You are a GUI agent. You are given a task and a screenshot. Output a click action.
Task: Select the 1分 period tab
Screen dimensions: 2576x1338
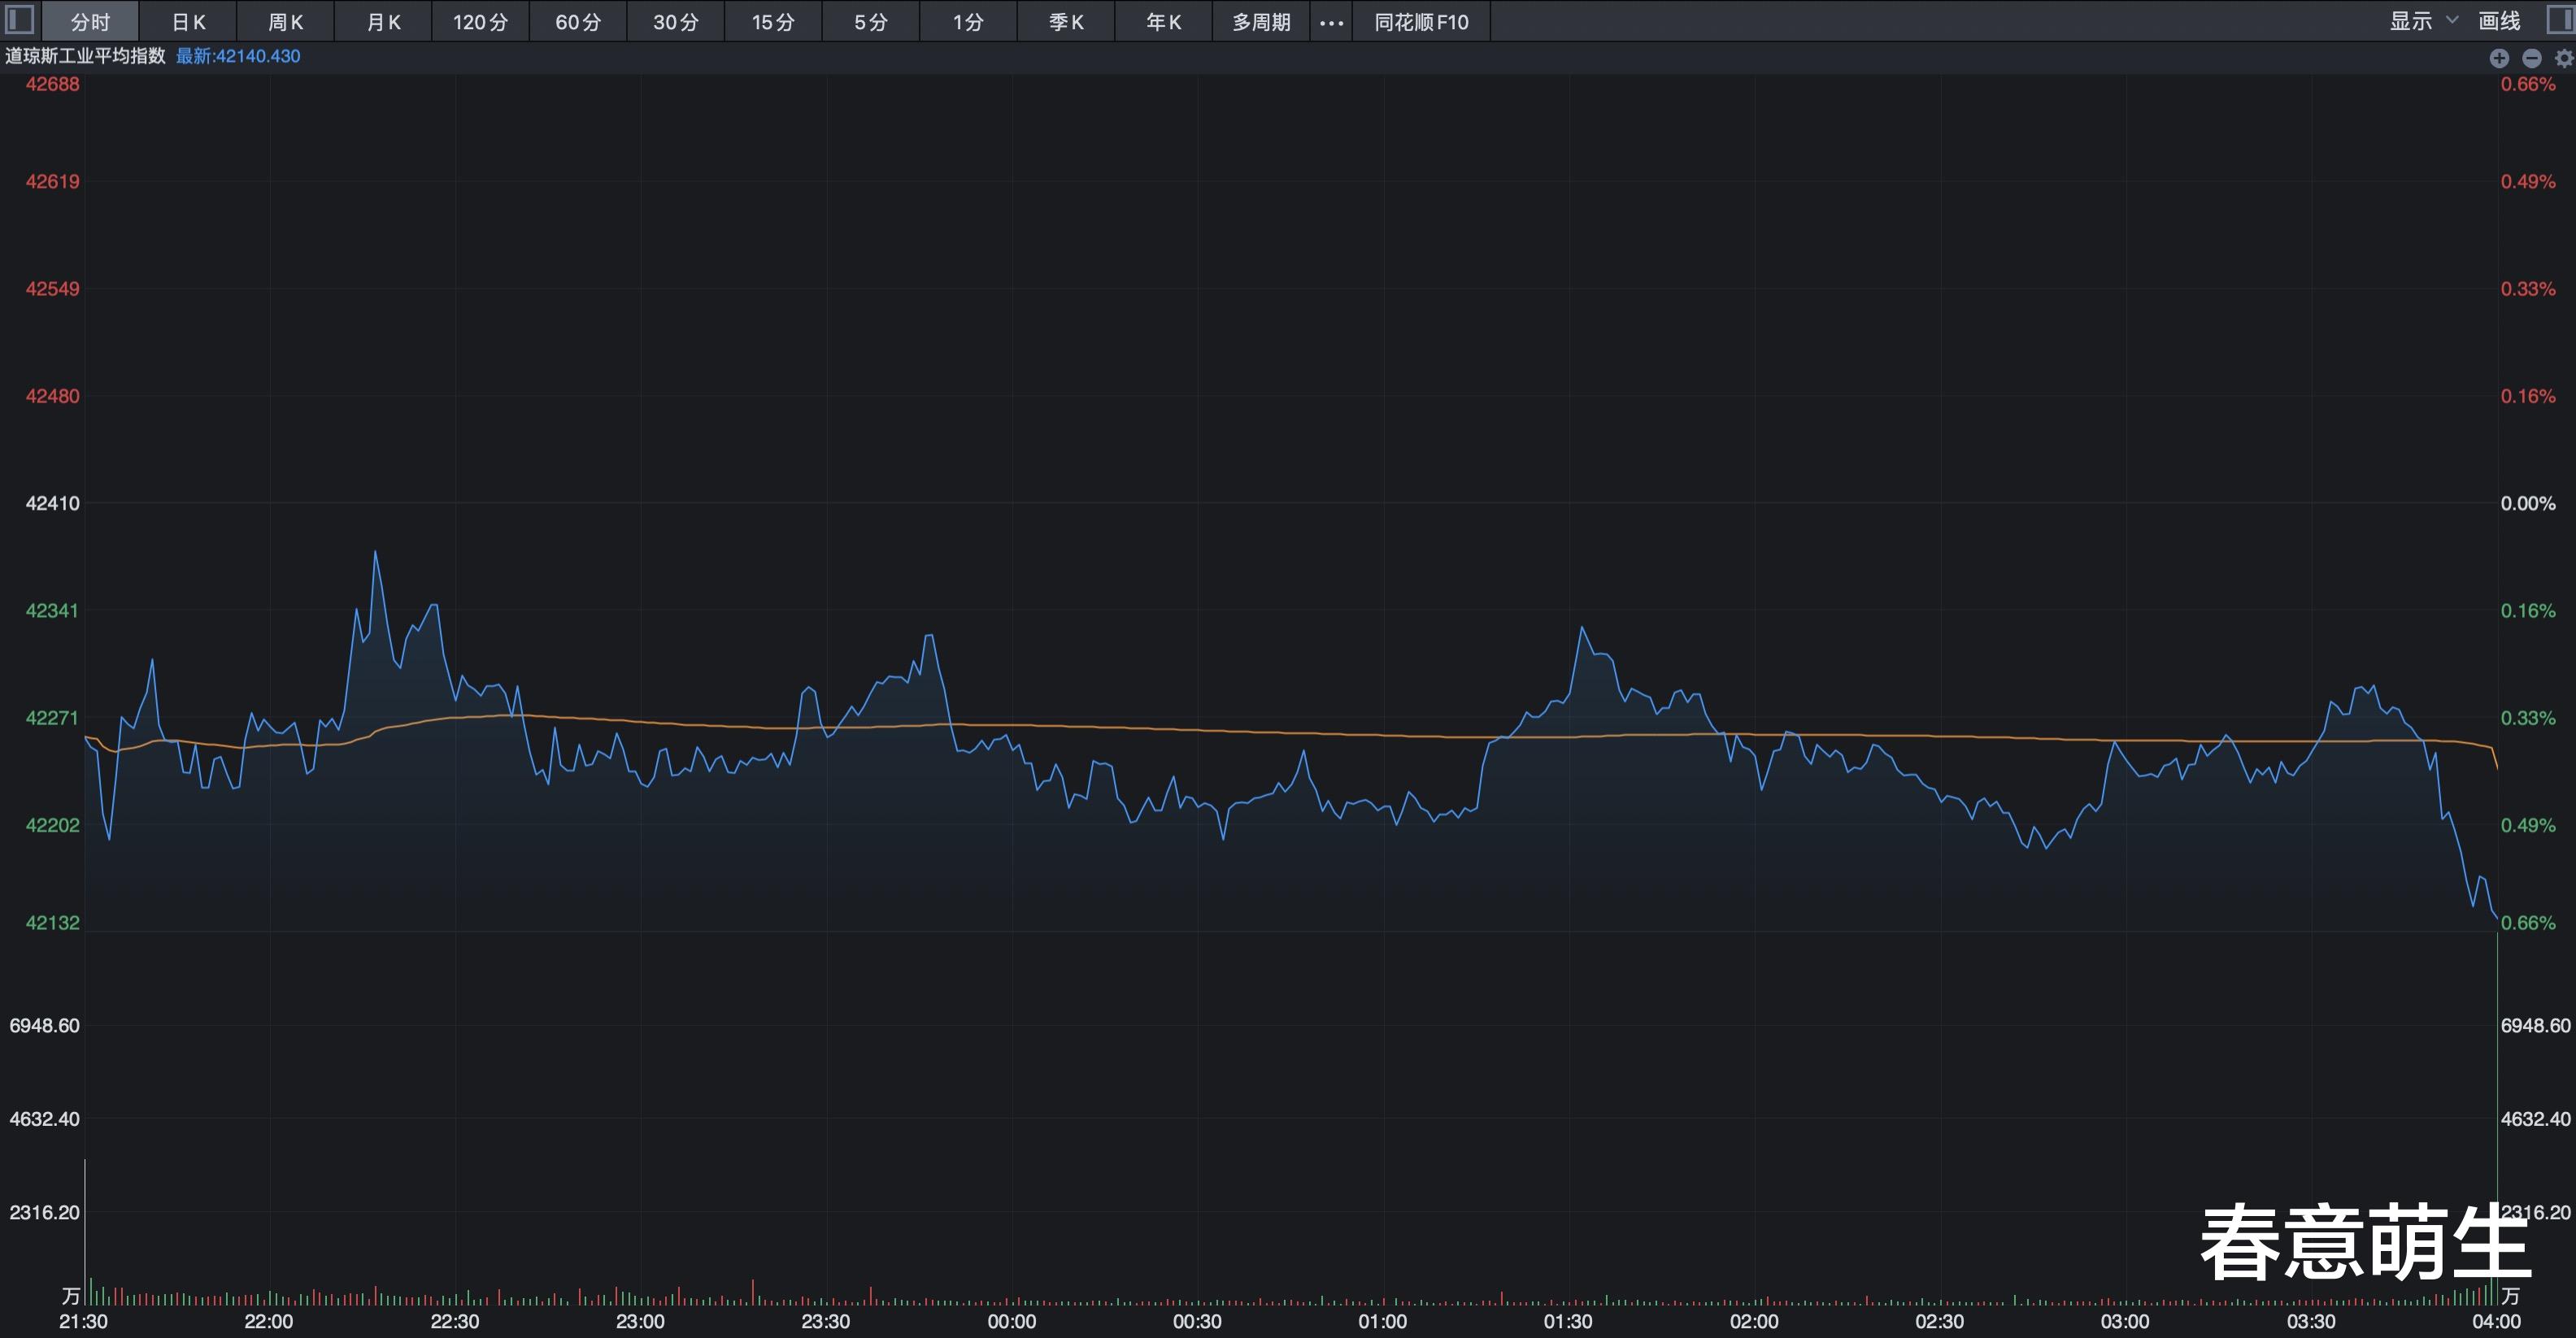[968, 22]
